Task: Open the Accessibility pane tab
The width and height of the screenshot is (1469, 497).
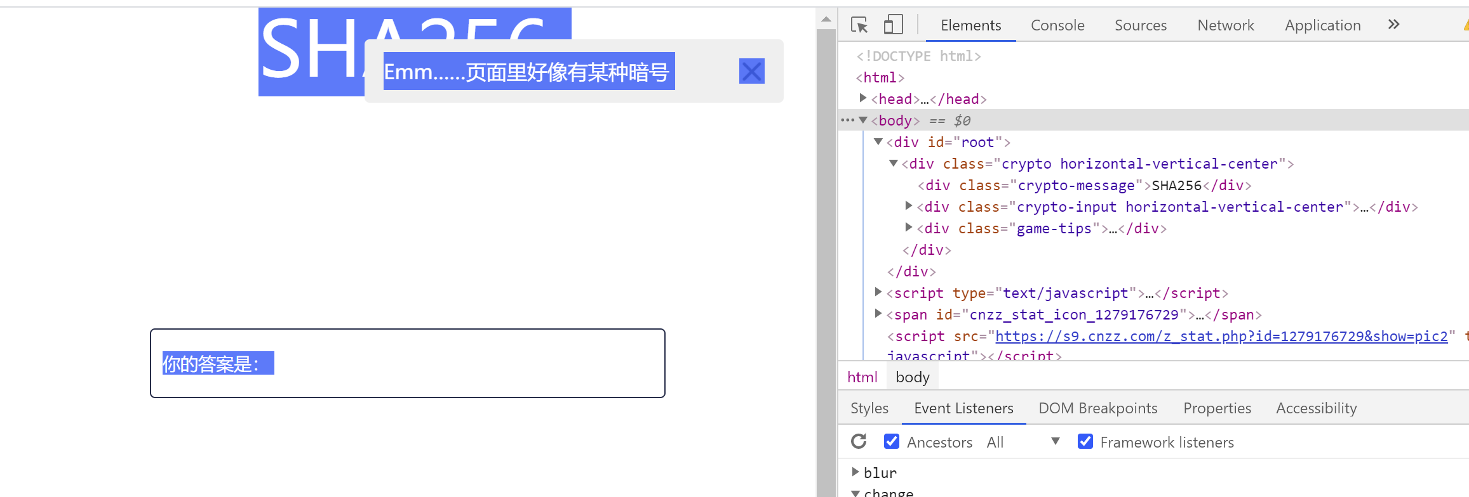Action: point(1317,408)
